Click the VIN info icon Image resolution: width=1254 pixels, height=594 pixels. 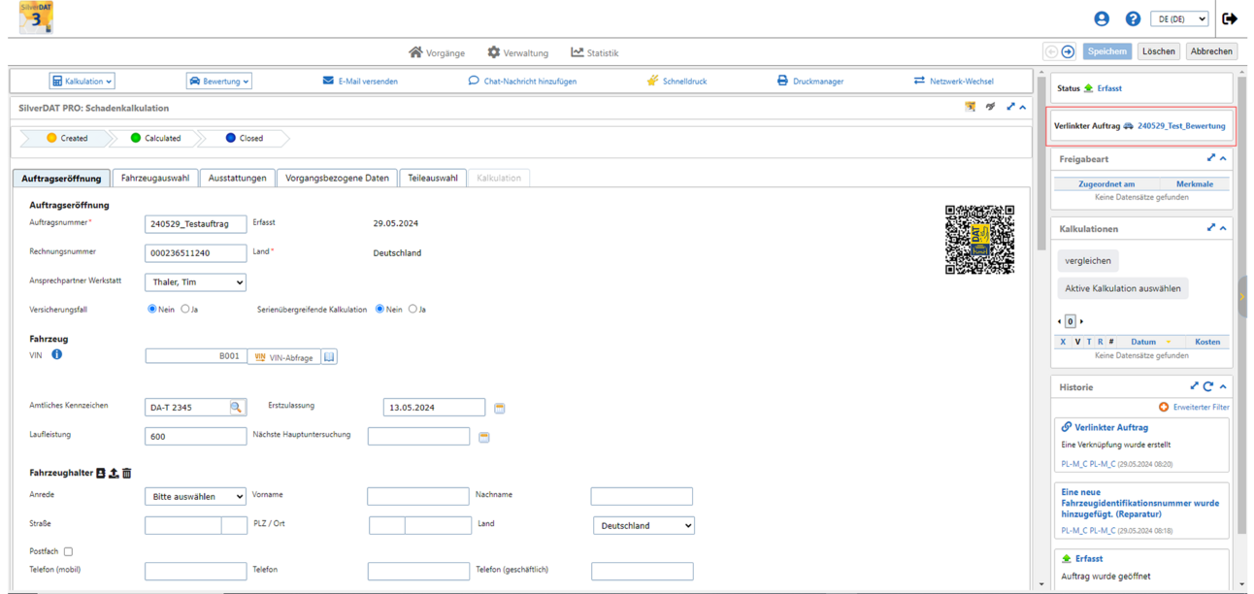56,355
